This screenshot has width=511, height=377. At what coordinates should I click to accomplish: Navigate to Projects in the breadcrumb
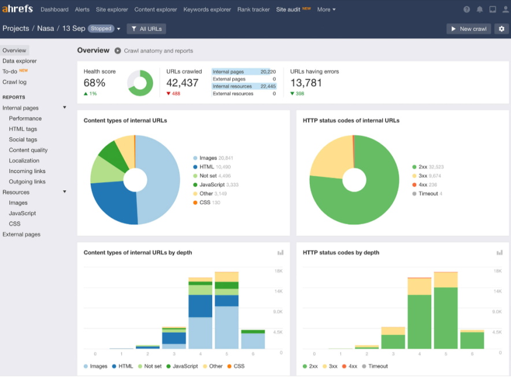[x=16, y=28]
